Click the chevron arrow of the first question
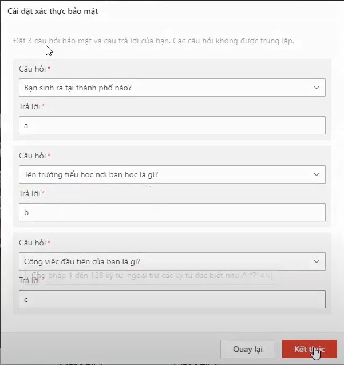Viewport: 344px width, 365px height. click(317, 88)
